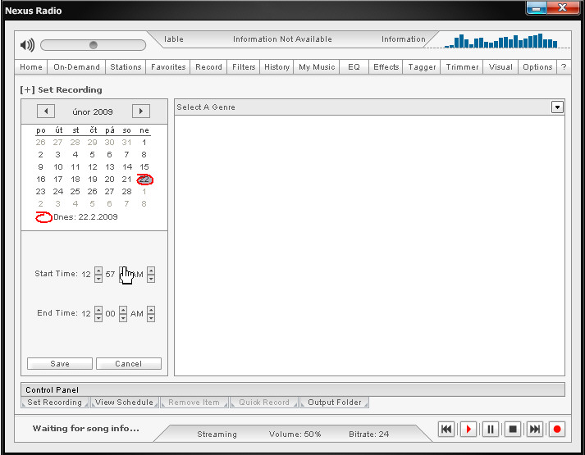Decrease Start Time hour with down arrow
The height and width of the screenshot is (455, 585).
98,279
